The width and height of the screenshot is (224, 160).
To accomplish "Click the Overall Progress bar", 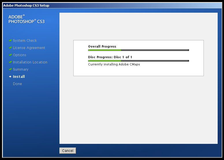I will tap(139, 50).
